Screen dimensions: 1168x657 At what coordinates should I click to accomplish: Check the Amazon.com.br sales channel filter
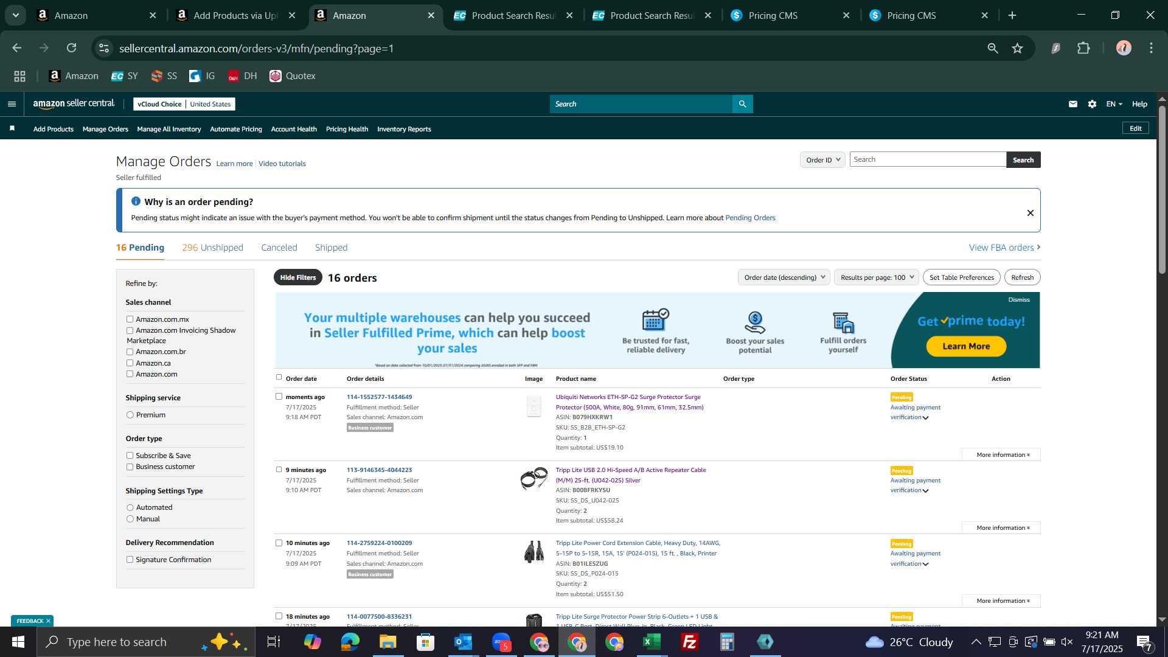[130, 352]
